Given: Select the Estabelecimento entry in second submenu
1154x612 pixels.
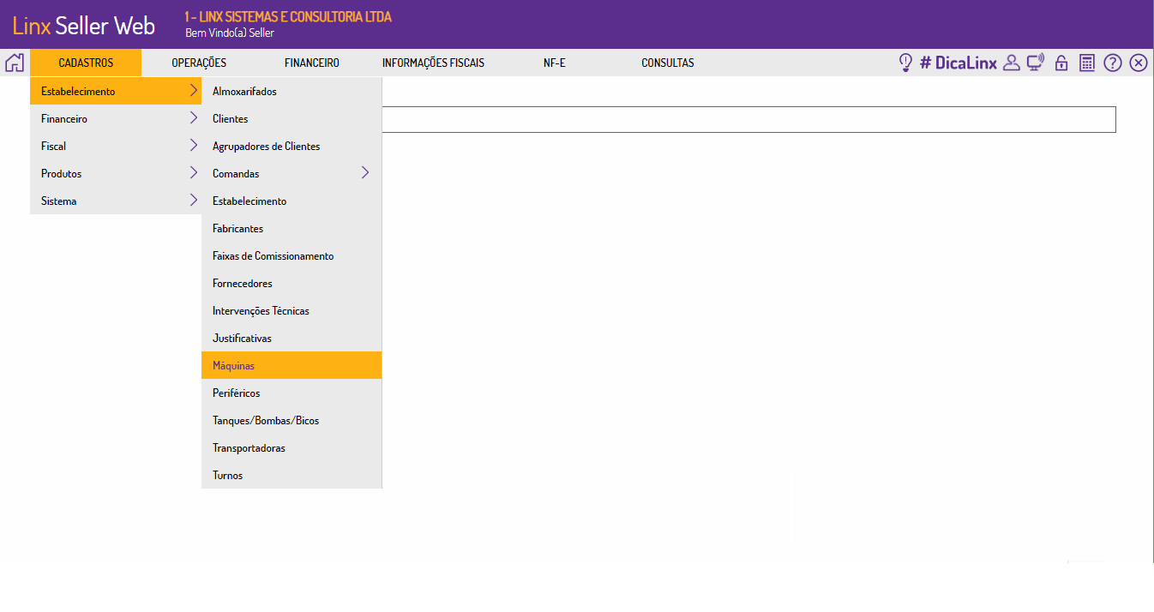Looking at the screenshot, I should point(292,201).
